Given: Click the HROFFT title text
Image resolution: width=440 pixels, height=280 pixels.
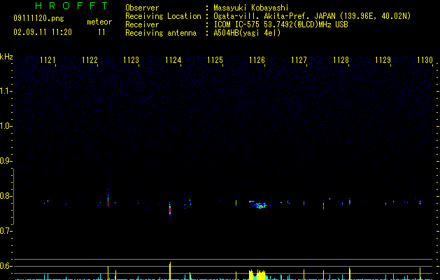Looking at the screenshot, I should click(71, 6).
